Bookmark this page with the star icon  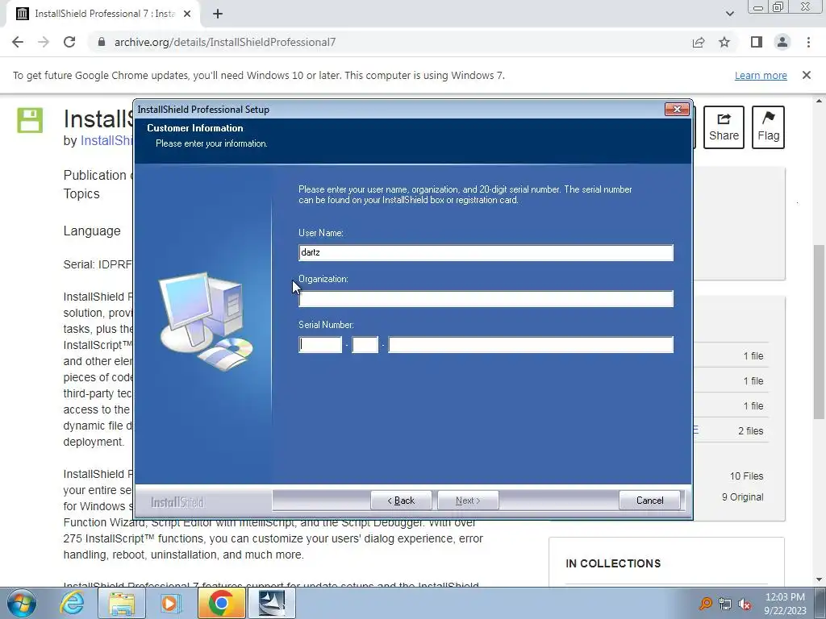pos(724,42)
